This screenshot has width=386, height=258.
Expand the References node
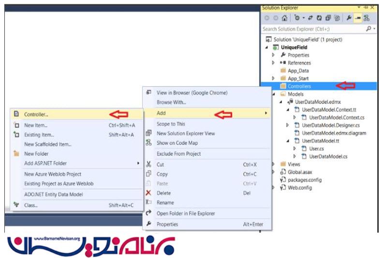pos(273,63)
